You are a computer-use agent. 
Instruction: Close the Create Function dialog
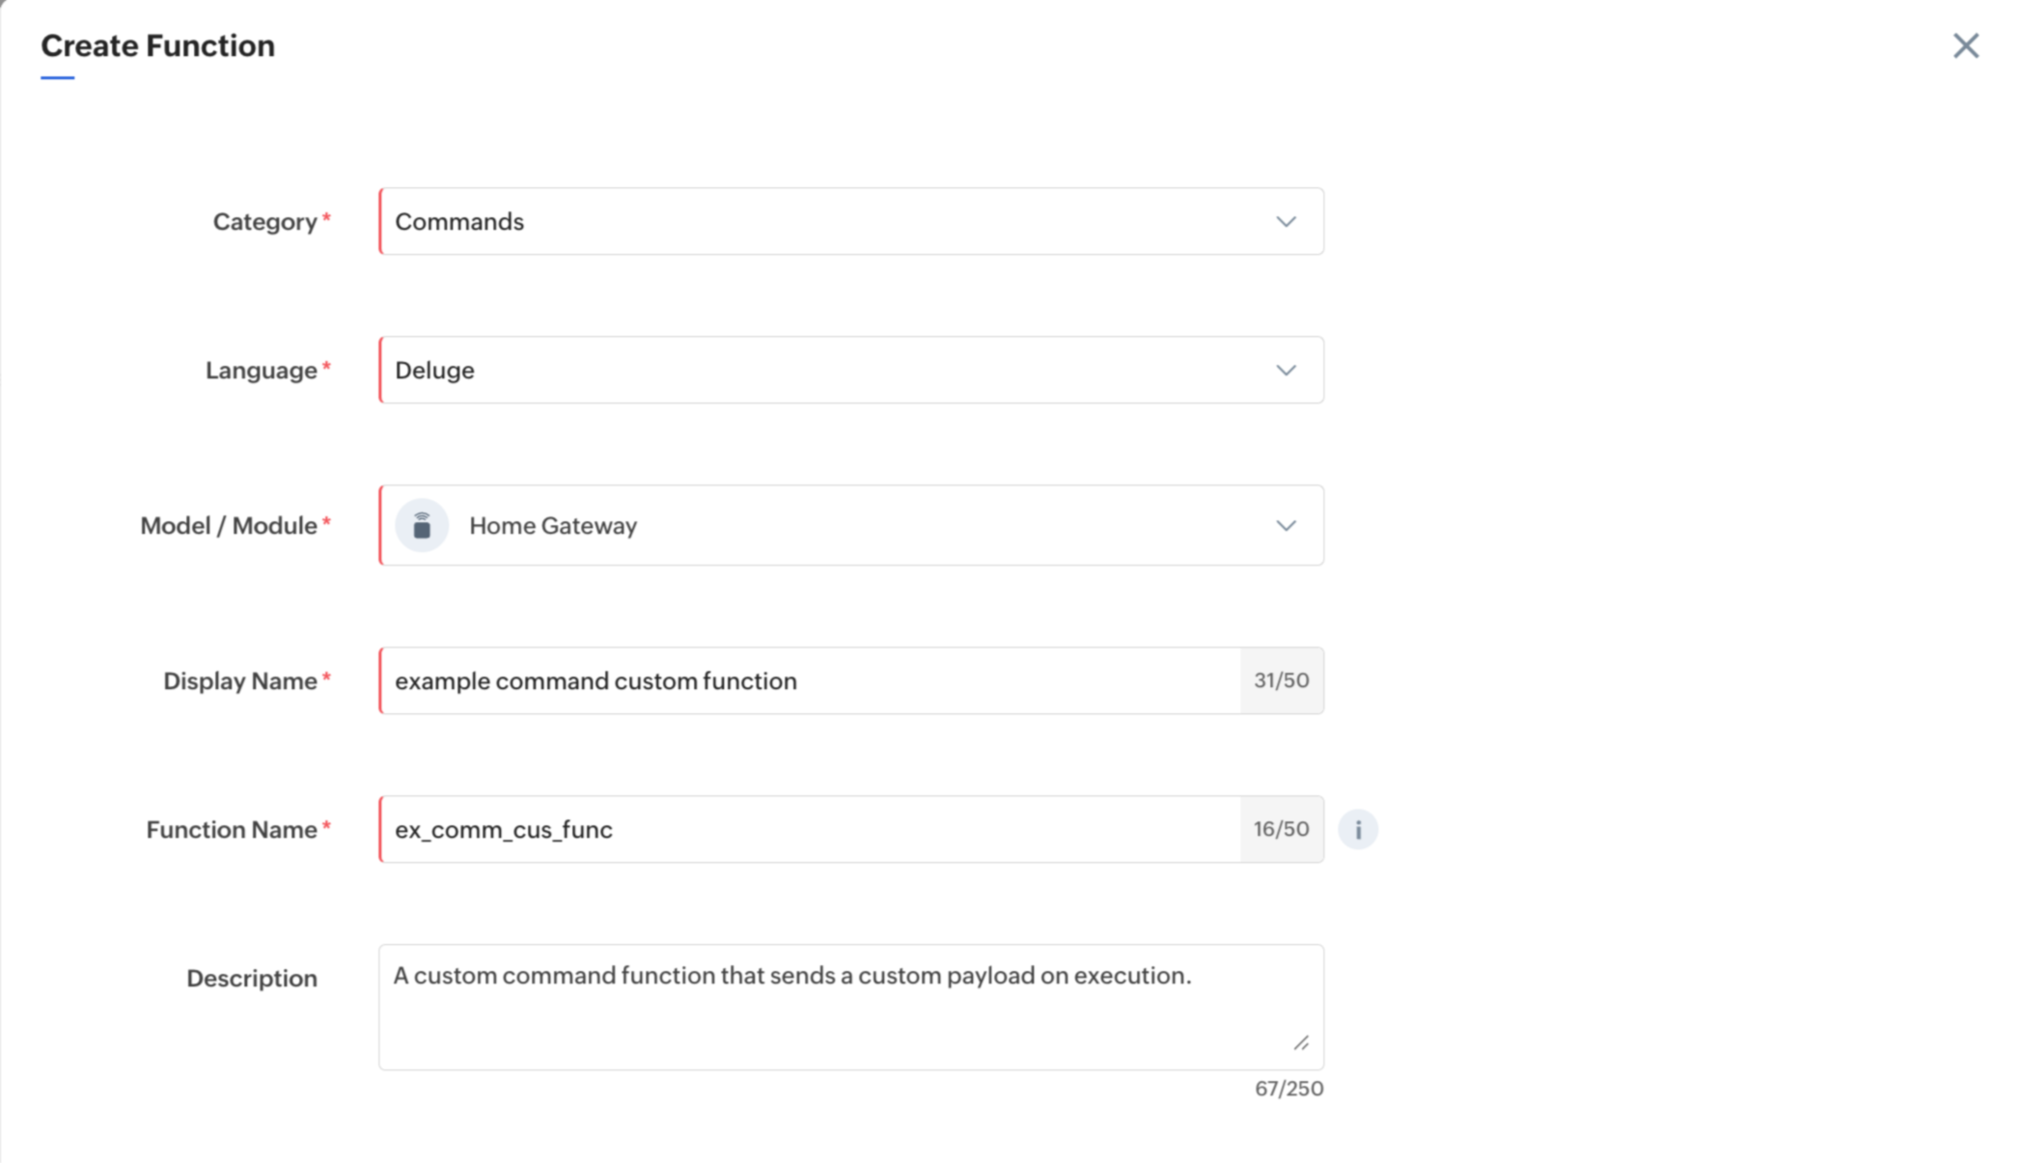[x=1965, y=45]
